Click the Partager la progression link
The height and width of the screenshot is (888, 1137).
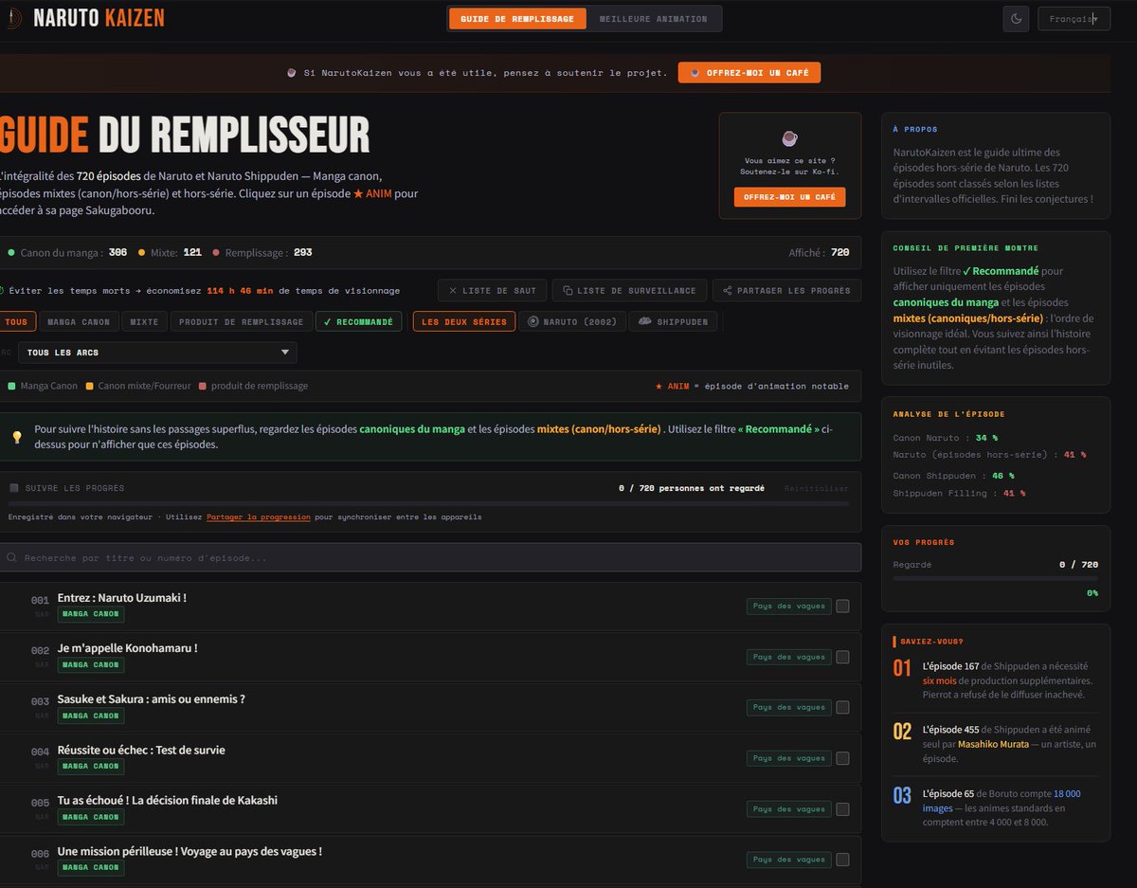(x=258, y=516)
